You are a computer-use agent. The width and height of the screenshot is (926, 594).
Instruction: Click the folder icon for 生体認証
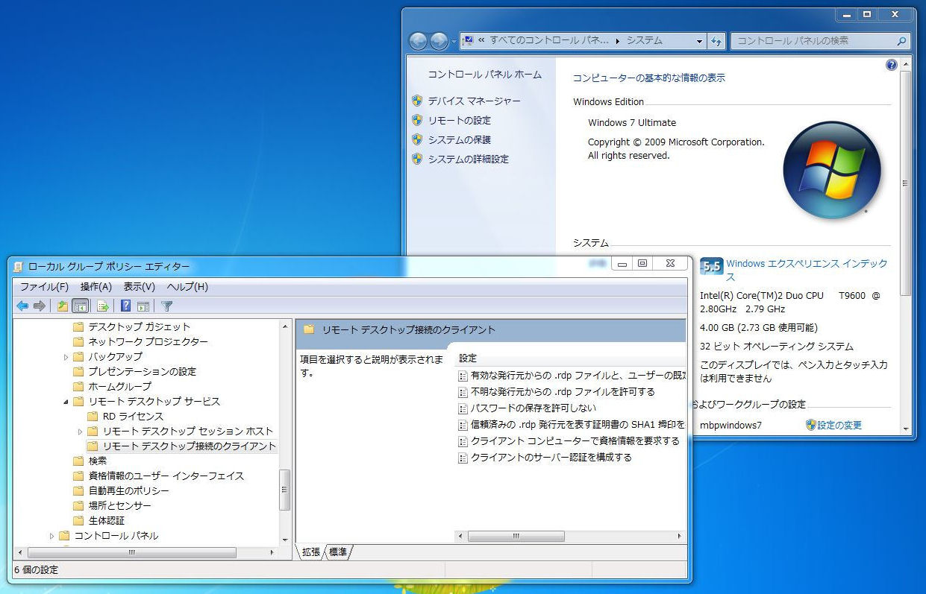point(78,520)
